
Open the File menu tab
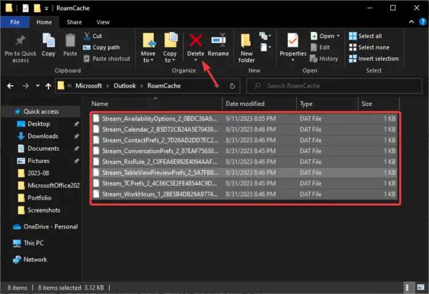tap(14, 22)
